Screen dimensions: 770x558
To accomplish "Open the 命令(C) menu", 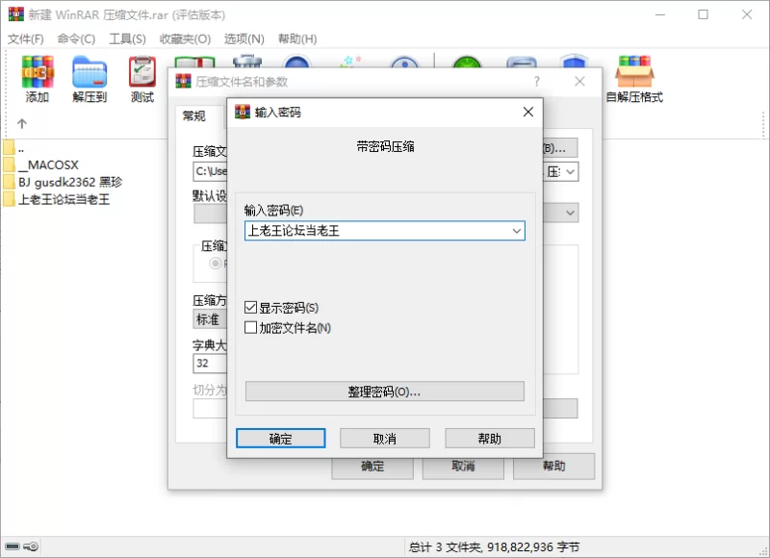I will (x=76, y=38).
